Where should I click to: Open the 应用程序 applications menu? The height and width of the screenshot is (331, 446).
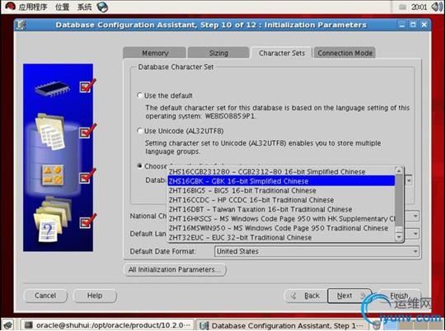33,7
